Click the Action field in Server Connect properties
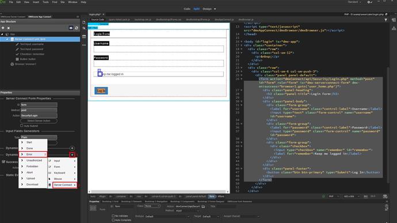397x223 pixels. pos(39,116)
